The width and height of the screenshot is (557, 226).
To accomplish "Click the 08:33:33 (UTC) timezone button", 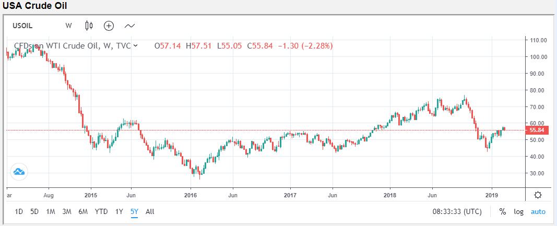I will [458, 212].
